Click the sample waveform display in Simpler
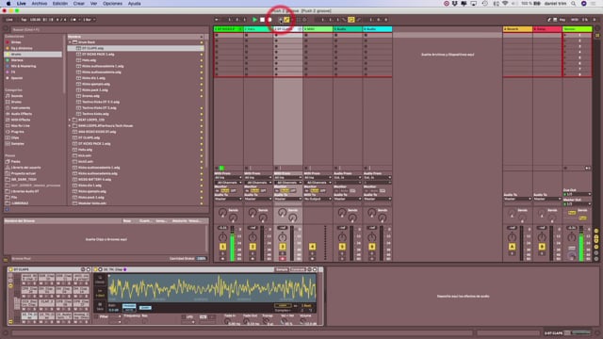This screenshot has width=603, height=339. [212, 287]
